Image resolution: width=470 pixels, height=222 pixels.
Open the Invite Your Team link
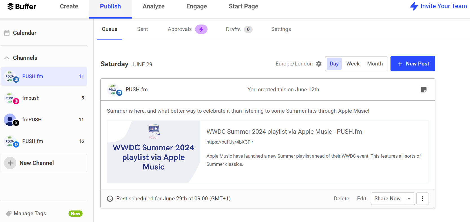point(438,6)
